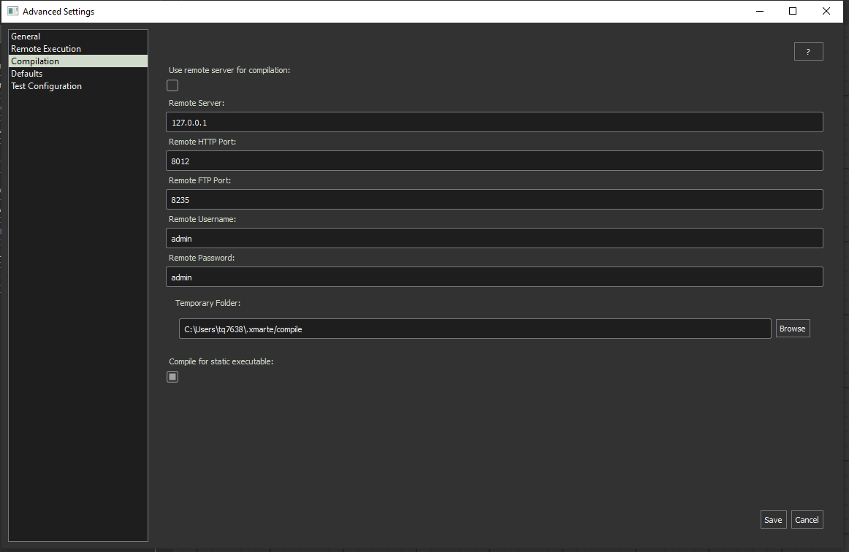Cancel the settings dialog

click(x=807, y=520)
